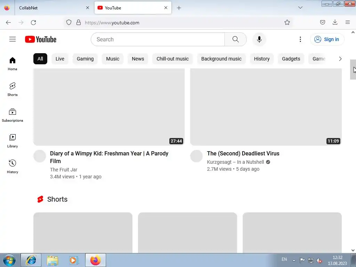
Task: Open Shorts from the sidebar
Action: coord(13,89)
